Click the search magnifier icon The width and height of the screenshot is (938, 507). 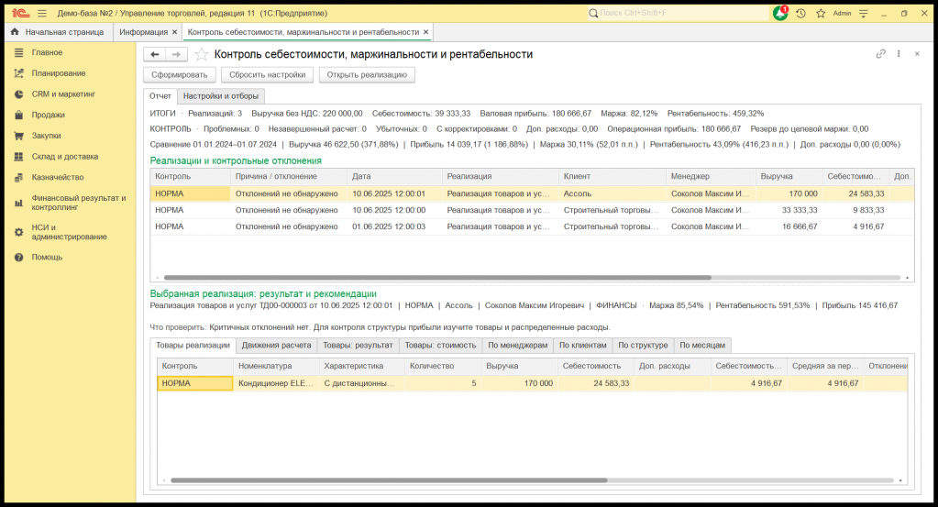[x=593, y=13]
